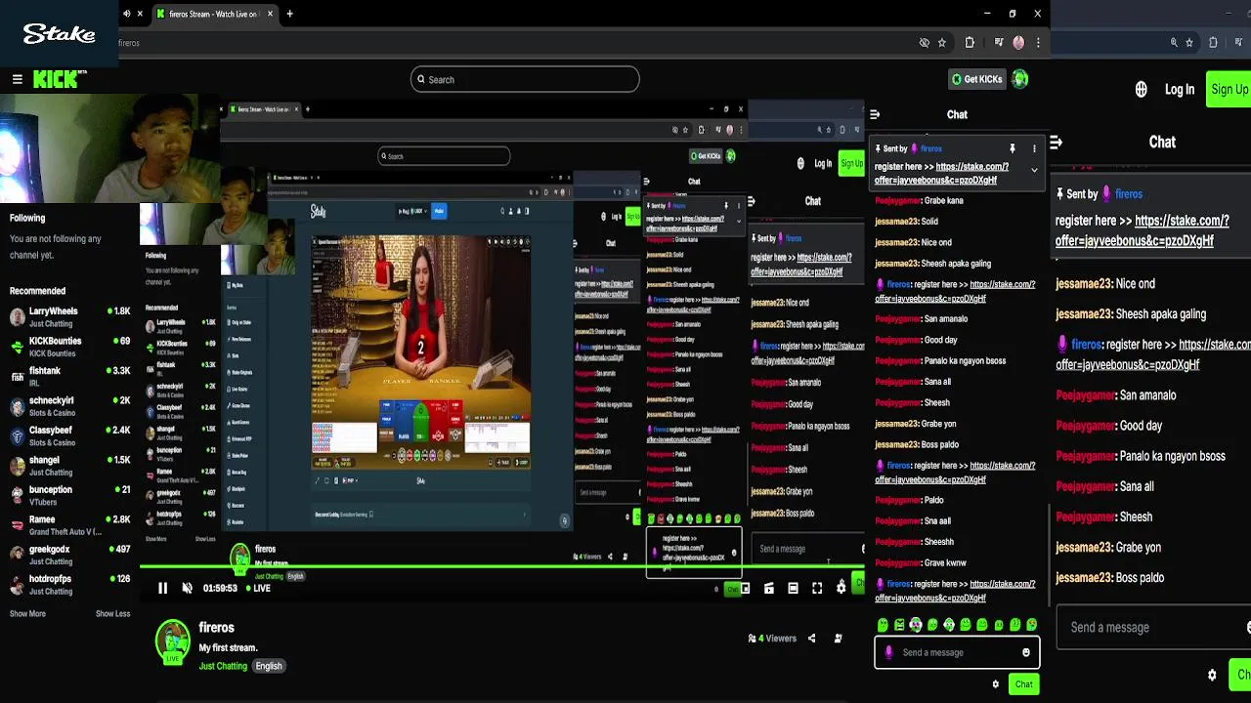Open the Kick hamburger sidebar menu

(18, 79)
